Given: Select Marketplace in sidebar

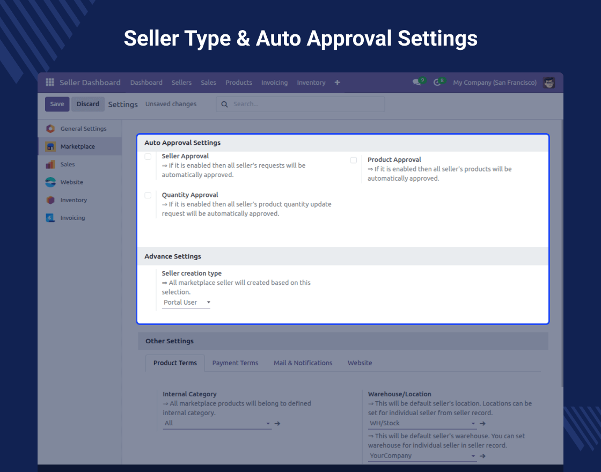Looking at the screenshot, I should [80, 146].
